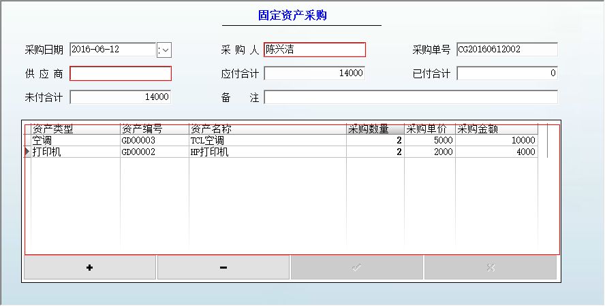Click quantity cell in TCL空调 row
605x306 pixels.
click(x=375, y=140)
